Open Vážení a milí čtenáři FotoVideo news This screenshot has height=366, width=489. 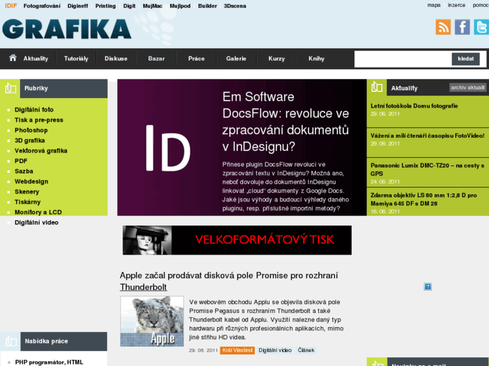pyautogui.click(x=428, y=136)
